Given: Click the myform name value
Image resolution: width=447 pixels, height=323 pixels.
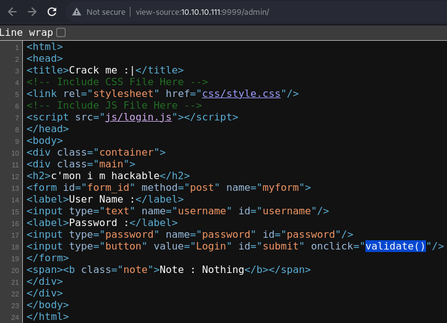Looking at the screenshot, I should tap(281, 188).
